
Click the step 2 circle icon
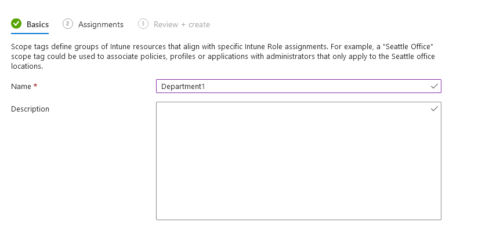pos(68,24)
